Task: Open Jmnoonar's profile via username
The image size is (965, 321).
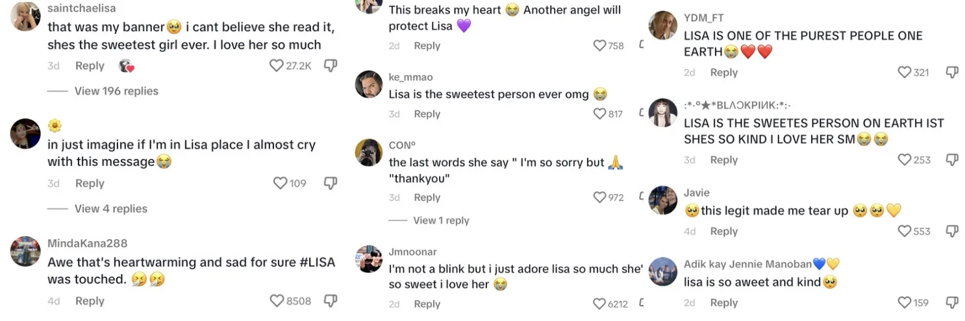Action: [412, 252]
